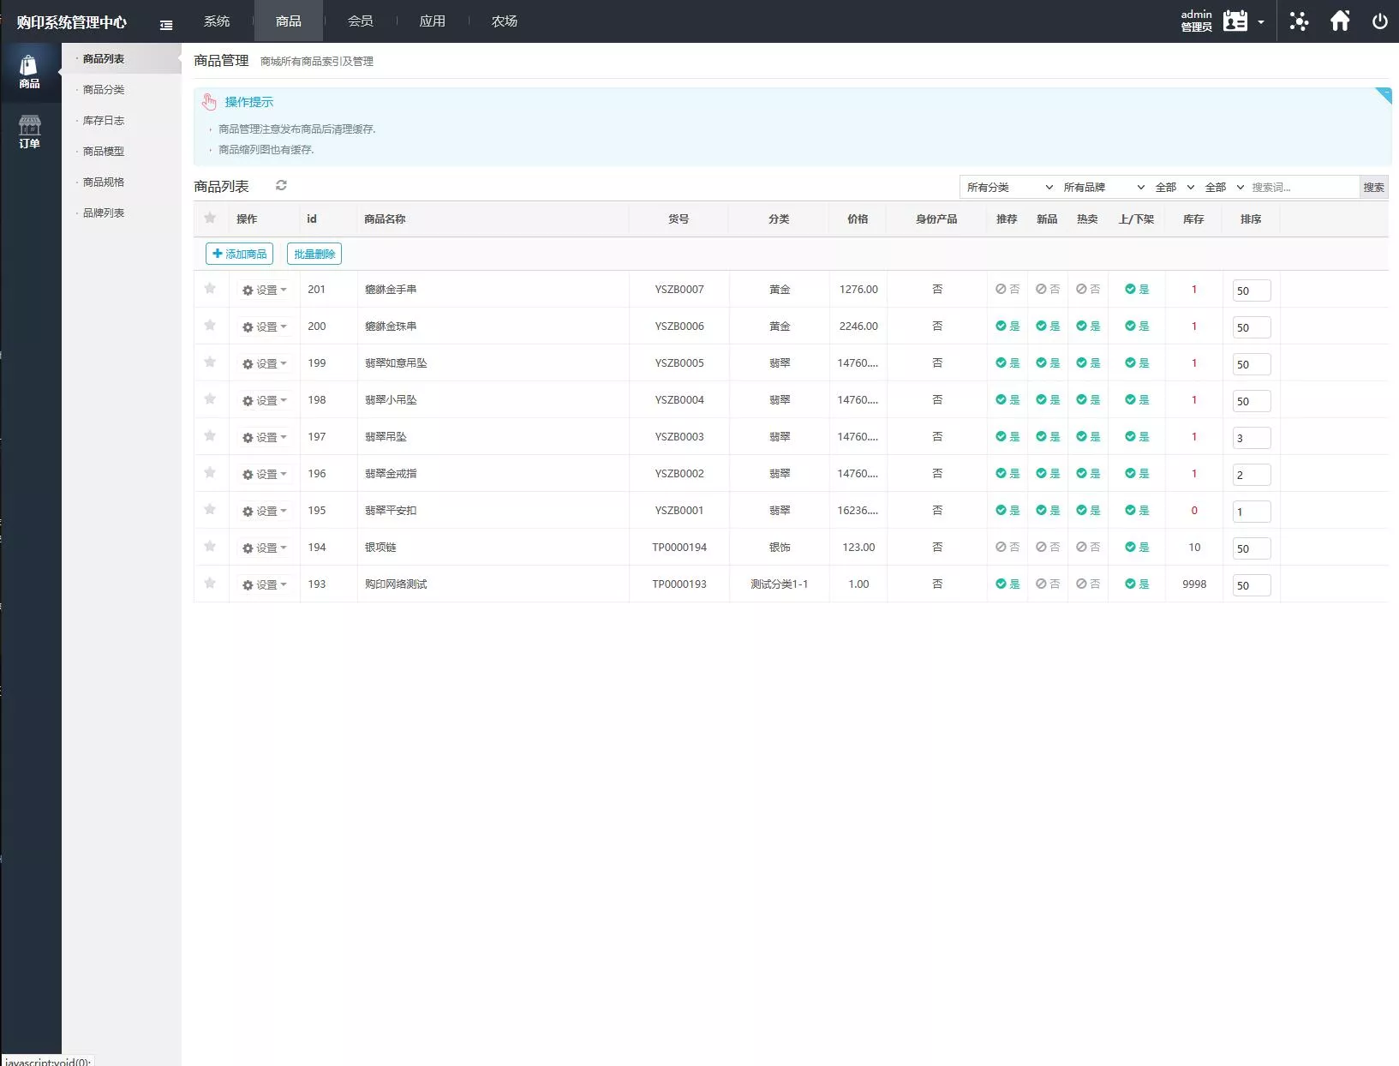Open 库存日志 in the sidebar

pos(104,121)
